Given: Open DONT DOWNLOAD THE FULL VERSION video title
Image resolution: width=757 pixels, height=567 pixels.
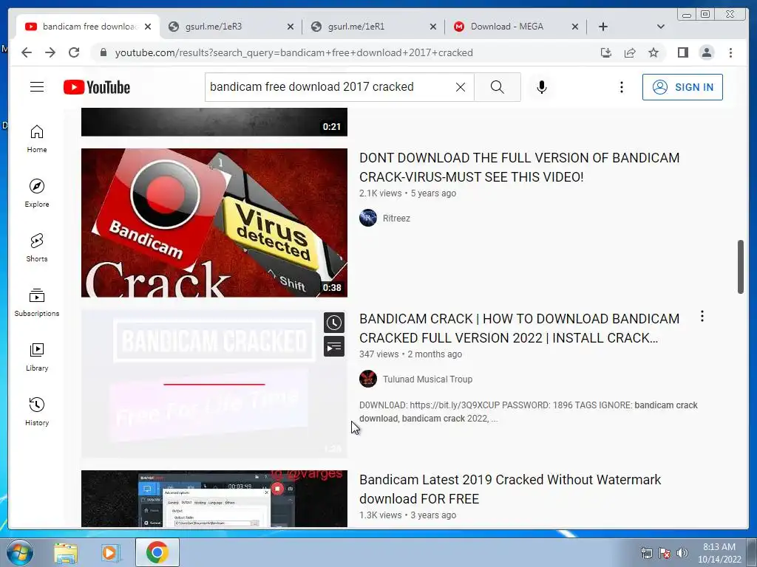Looking at the screenshot, I should 519,168.
